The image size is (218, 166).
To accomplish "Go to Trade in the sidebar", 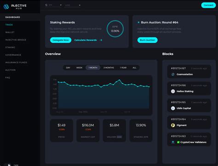I will (x=9, y=25).
